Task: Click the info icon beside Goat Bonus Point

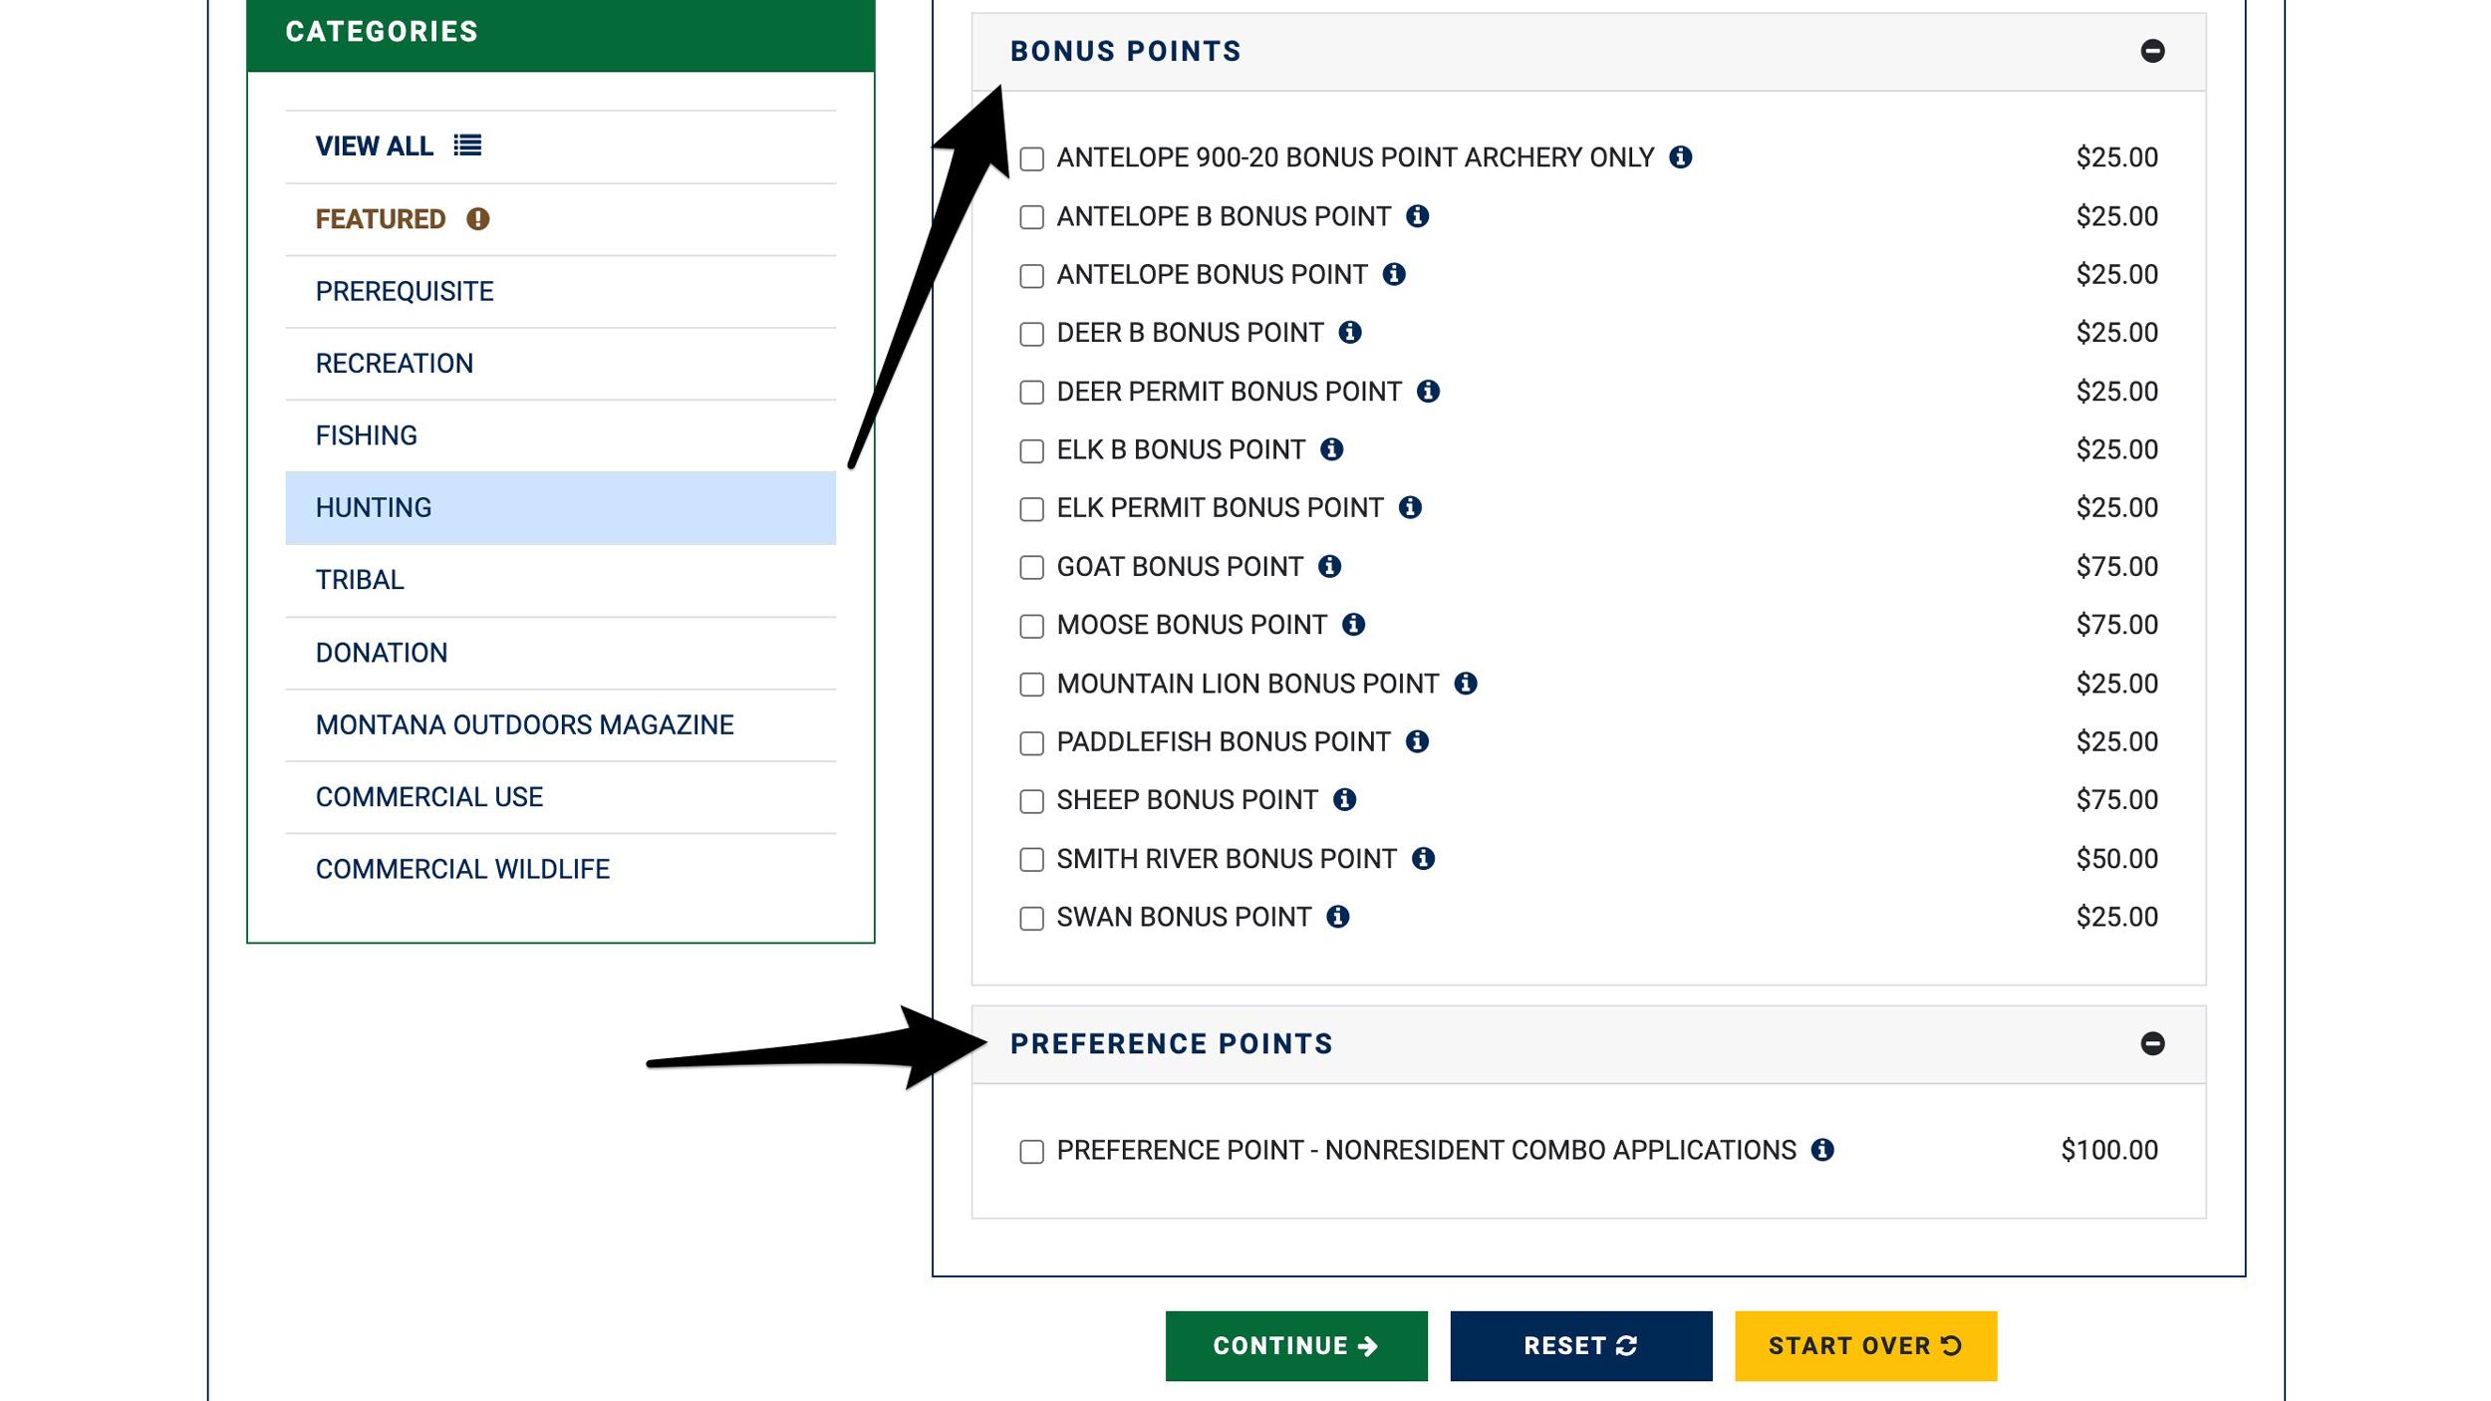Action: point(1331,566)
